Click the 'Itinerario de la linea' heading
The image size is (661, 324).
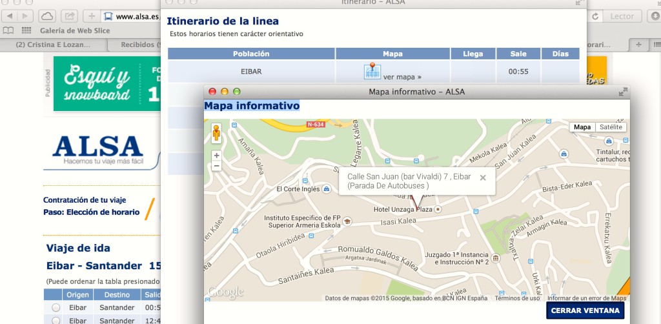click(x=223, y=21)
